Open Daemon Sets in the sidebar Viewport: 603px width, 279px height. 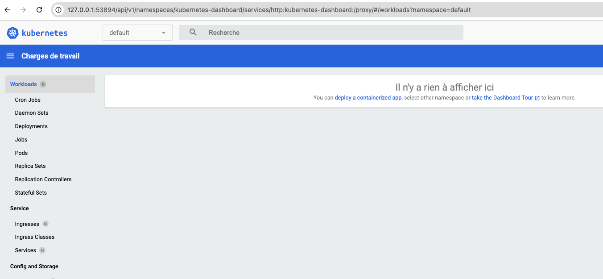[32, 113]
